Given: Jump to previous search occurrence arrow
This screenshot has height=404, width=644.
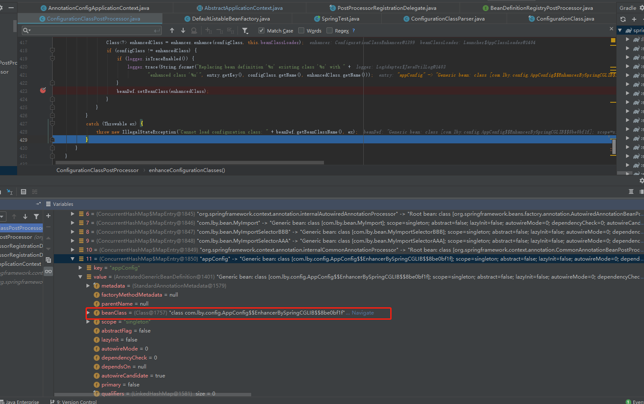Looking at the screenshot, I should 172,30.
